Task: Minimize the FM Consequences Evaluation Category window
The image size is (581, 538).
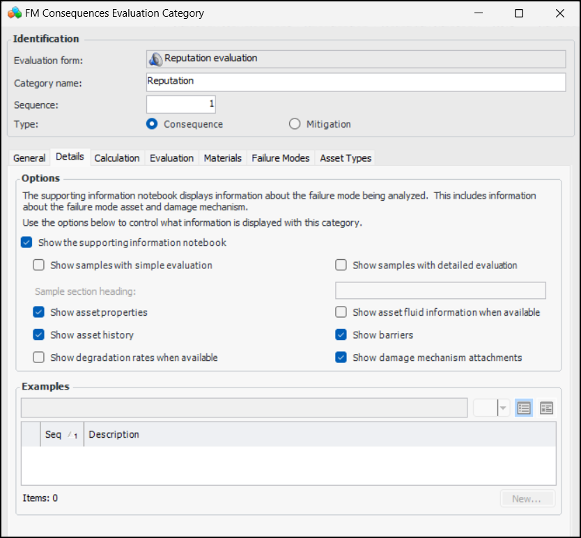Action: tap(478, 13)
